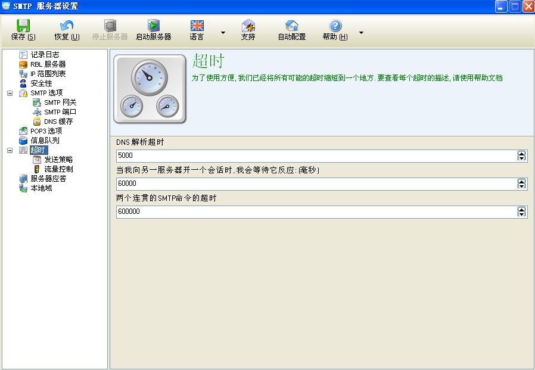Collapse the SMTP 选项 tree node
This screenshot has width=535, height=370.
click(x=10, y=93)
